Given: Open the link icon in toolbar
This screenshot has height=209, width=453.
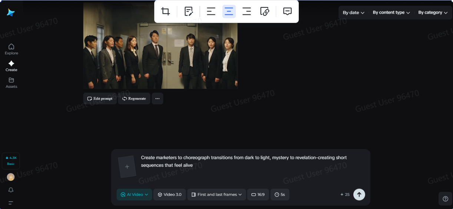Looking at the screenshot, I should [x=264, y=11].
